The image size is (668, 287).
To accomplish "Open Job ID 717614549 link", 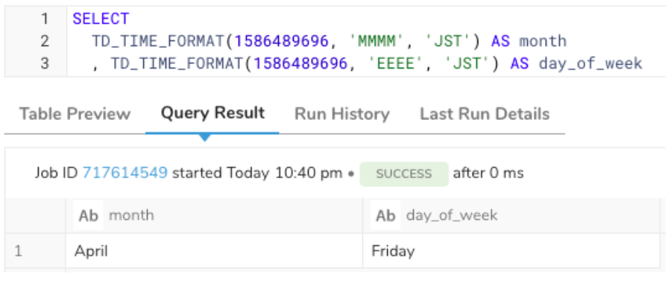I will pyautogui.click(x=125, y=173).
